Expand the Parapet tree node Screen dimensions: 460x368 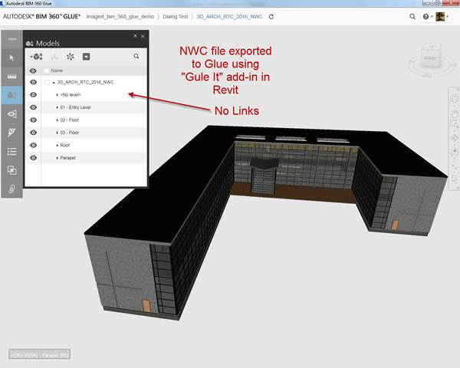point(58,157)
